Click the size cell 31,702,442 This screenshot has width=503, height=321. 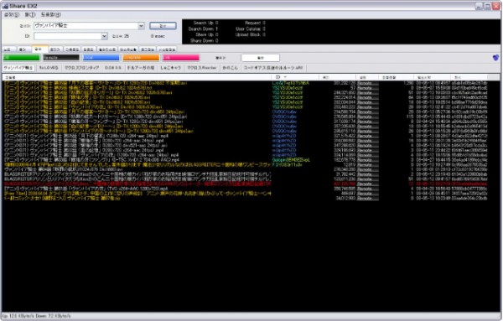coord(345,174)
